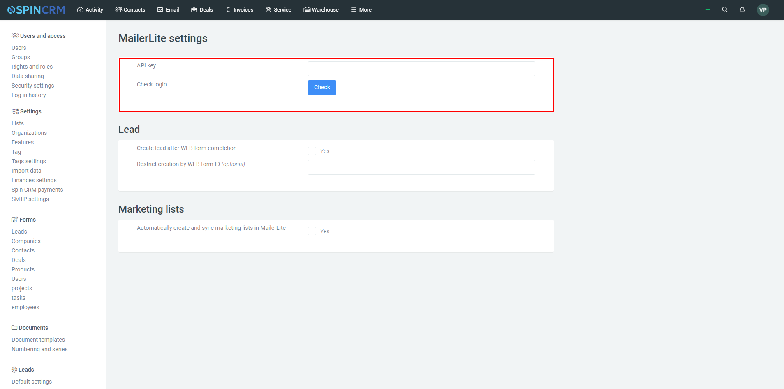Screen dimensions: 784x389
Task: Click the blue Check button
Action: click(x=322, y=88)
